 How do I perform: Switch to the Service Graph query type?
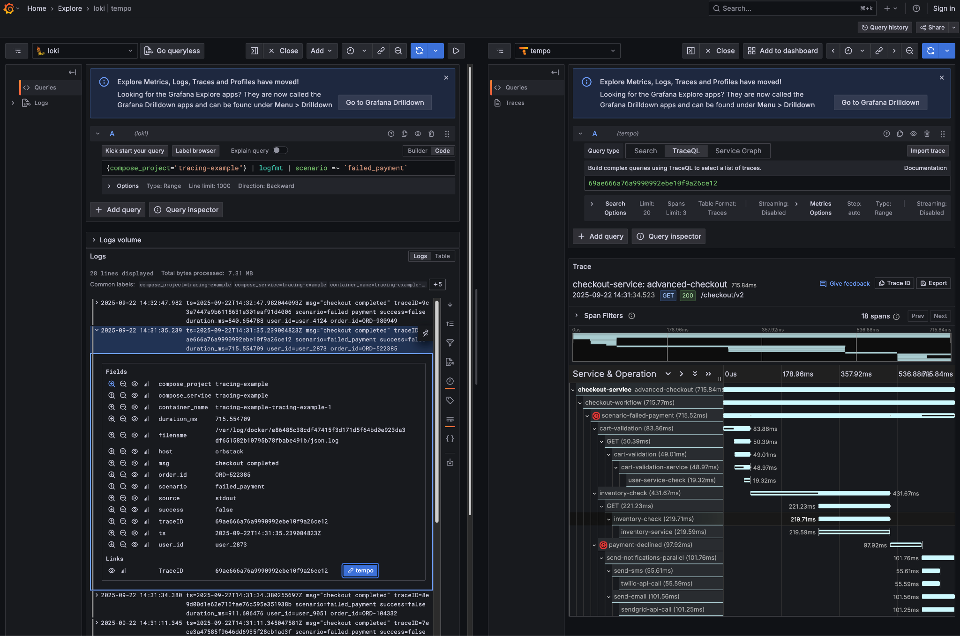click(x=738, y=151)
